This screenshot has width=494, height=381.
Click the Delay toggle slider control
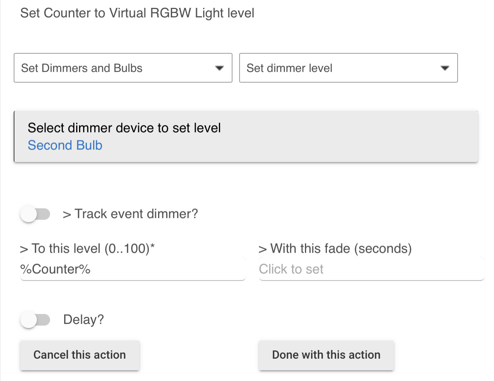(36, 320)
